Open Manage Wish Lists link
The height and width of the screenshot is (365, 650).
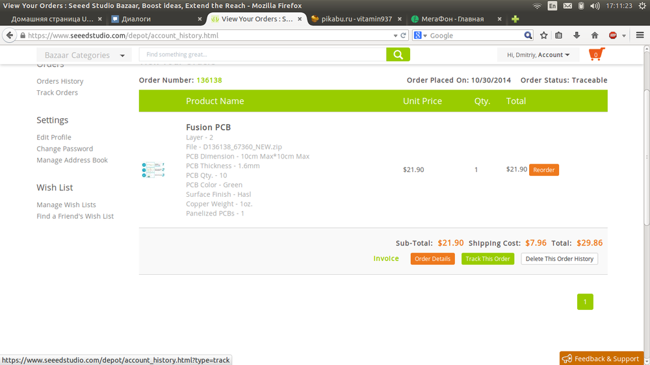pyautogui.click(x=66, y=205)
